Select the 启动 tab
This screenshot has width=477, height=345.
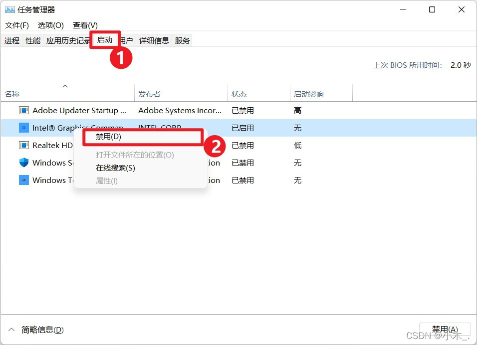coord(105,40)
